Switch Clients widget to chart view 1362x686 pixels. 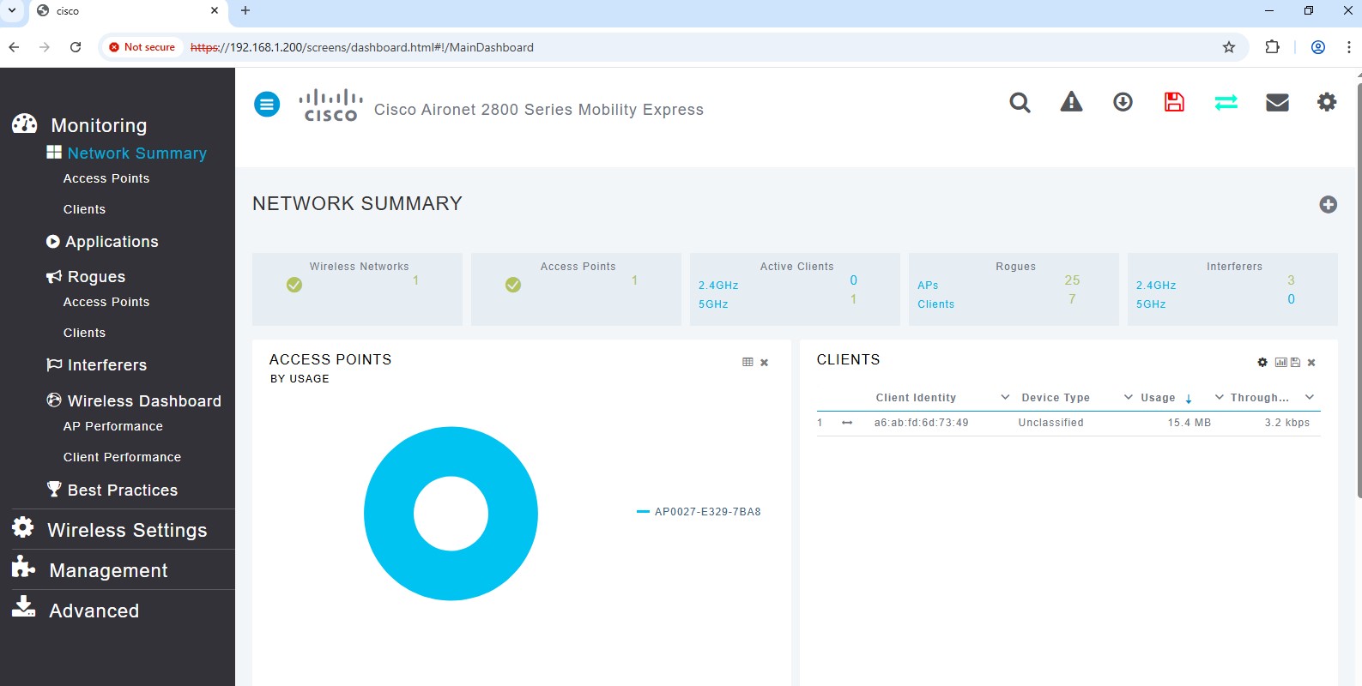click(1280, 363)
